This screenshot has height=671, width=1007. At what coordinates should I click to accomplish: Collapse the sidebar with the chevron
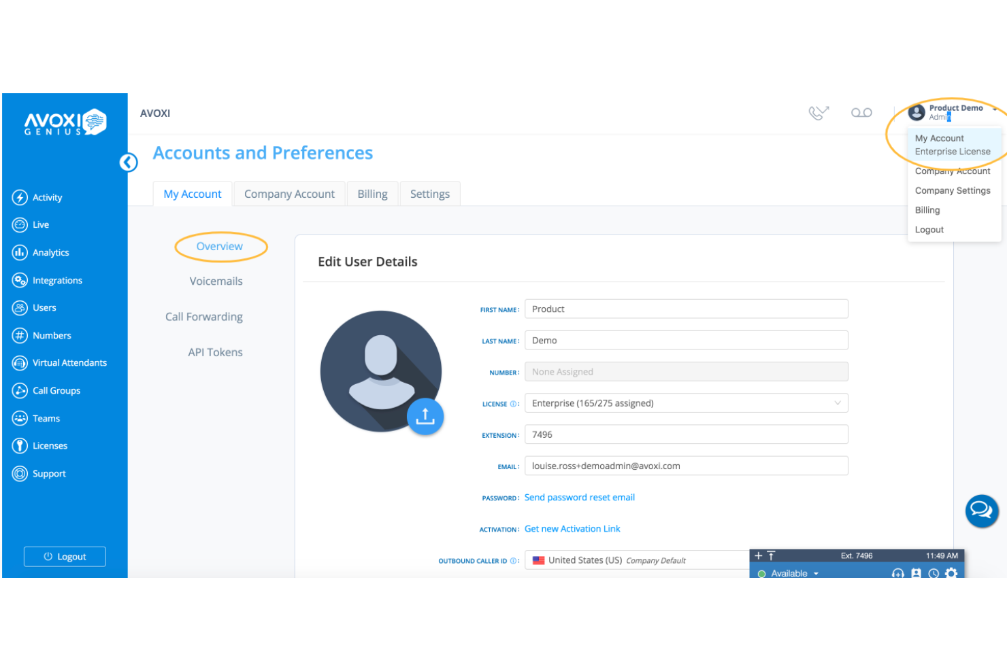pyautogui.click(x=129, y=162)
